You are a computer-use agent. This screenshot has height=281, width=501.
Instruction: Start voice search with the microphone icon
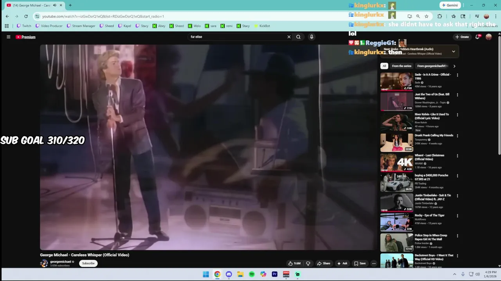click(312, 37)
